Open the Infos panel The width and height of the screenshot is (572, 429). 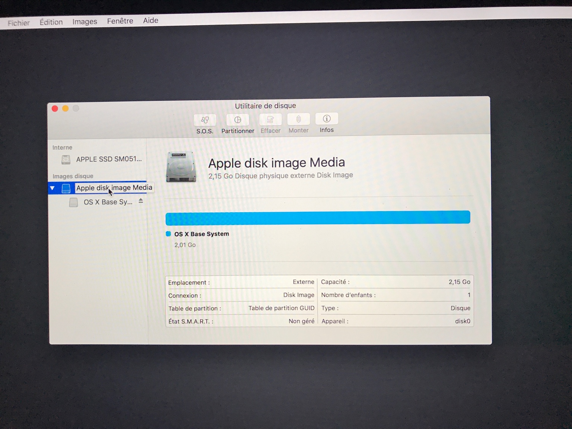327,119
